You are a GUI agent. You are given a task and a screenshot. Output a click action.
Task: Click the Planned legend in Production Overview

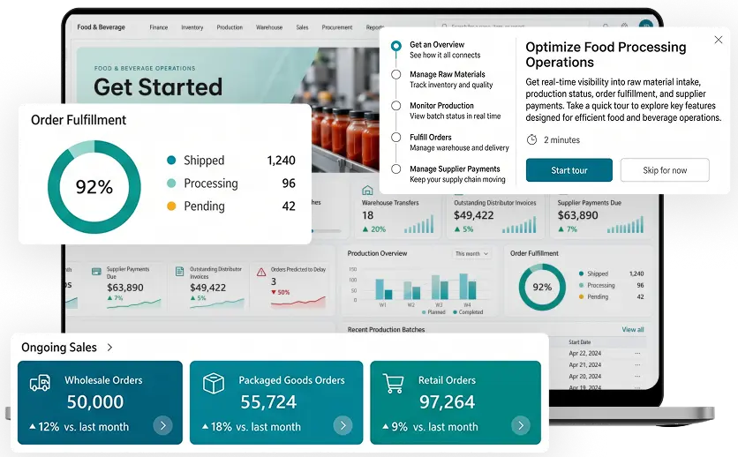(433, 312)
